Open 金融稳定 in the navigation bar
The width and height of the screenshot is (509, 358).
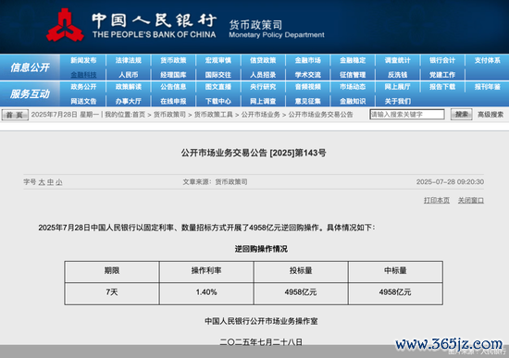click(x=353, y=60)
